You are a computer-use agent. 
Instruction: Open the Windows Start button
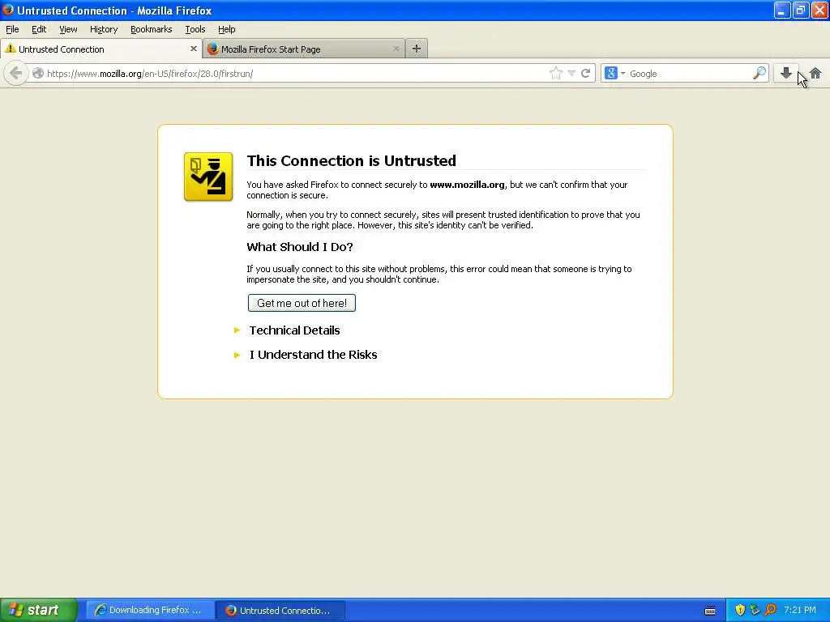(x=39, y=610)
